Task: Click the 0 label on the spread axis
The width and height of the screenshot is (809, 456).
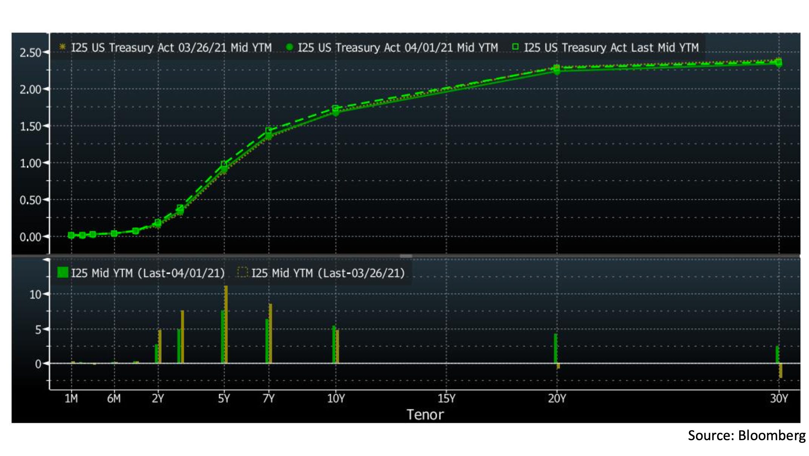Action: [x=38, y=364]
